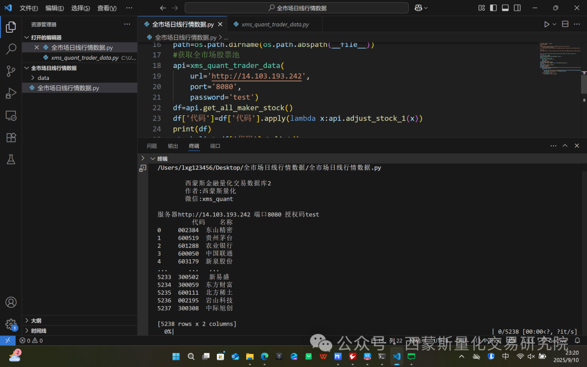Close the terminal panel
The width and height of the screenshot is (587, 367).
[577, 146]
